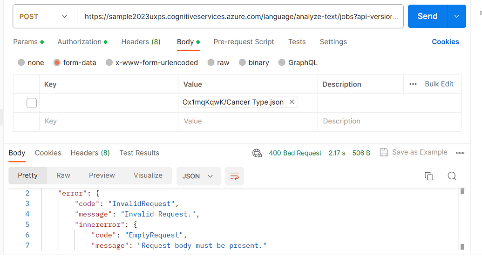Choose the GraphQL radio option
The height and width of the screenshot is (257, 482).
coord(282,62)
